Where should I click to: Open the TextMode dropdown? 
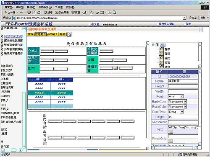(184, 145)
